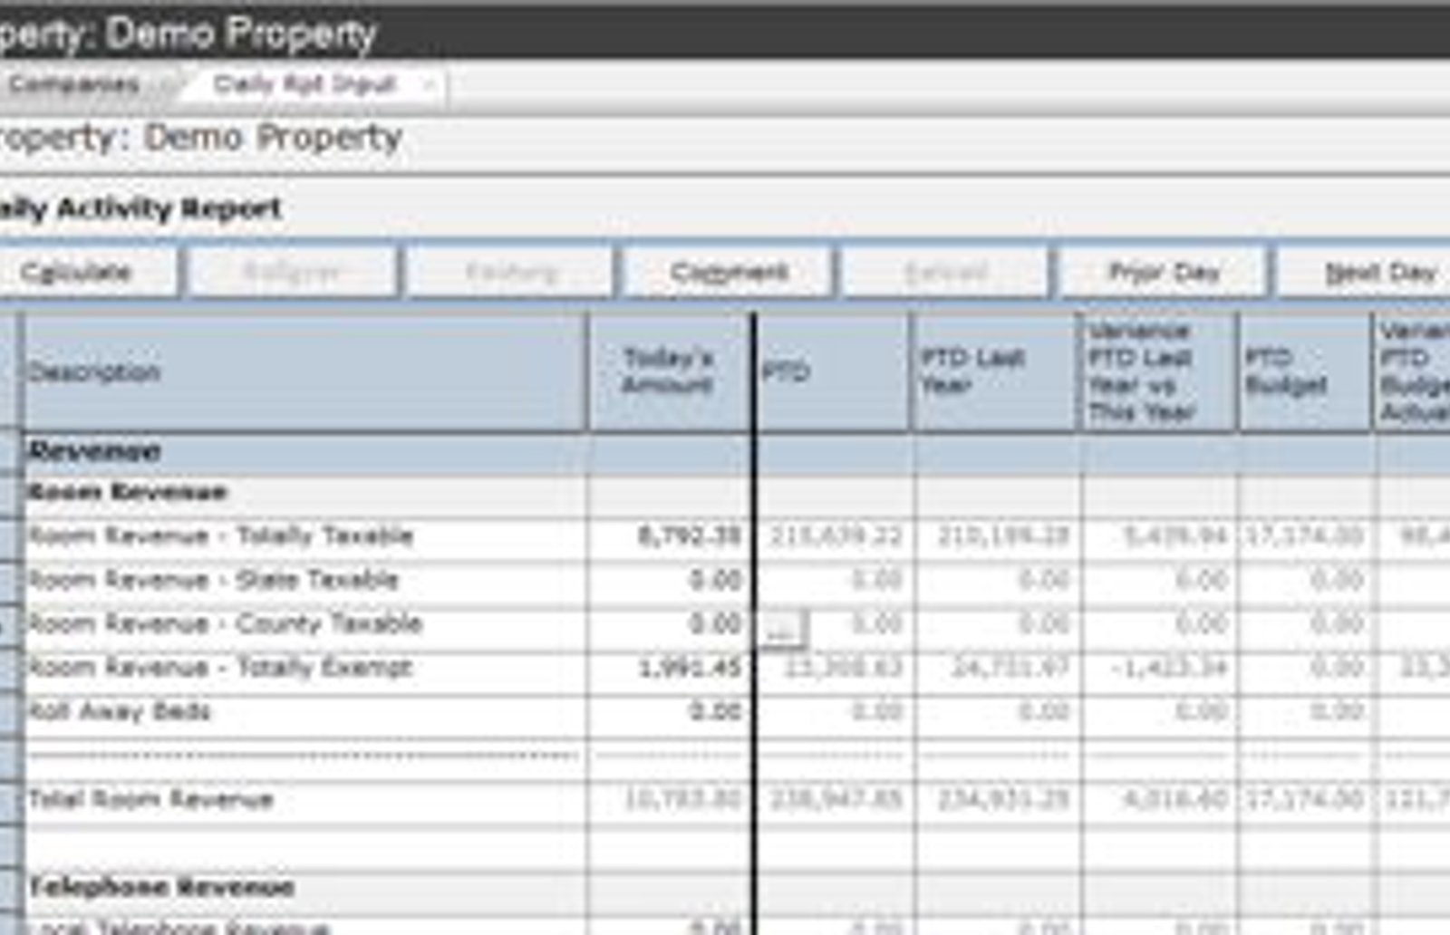Viewport: 1450px width, 935px height.
Task: Select Room Revenue - County Taxable row label
Action: tap(225, 624)
